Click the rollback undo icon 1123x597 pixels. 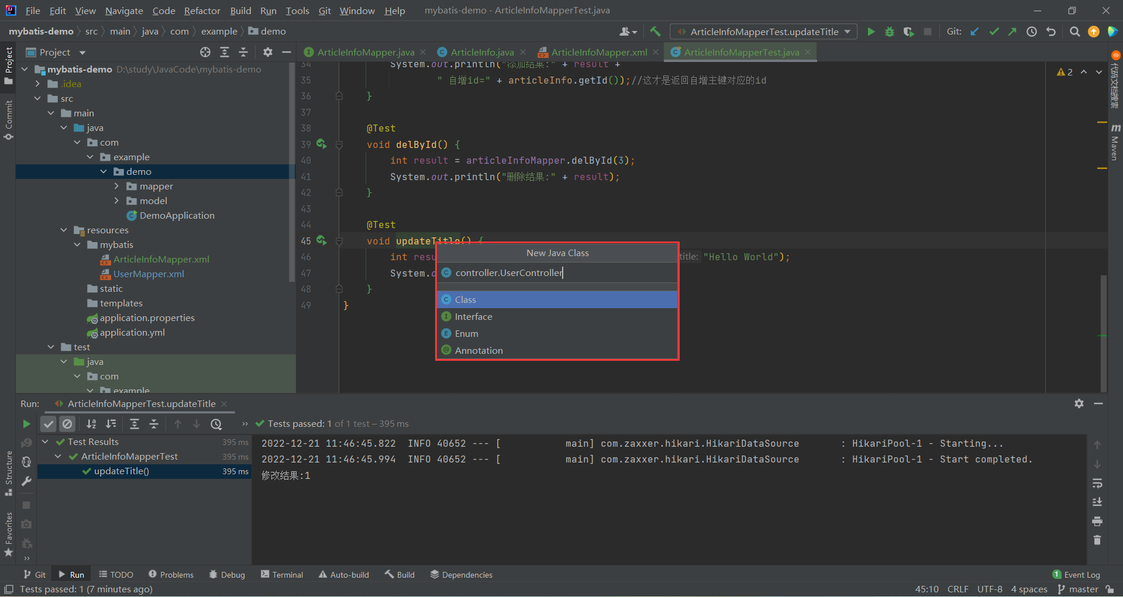1051,32
